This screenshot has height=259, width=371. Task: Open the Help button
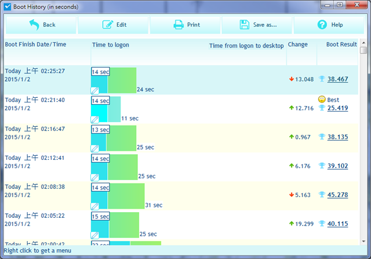[x=329, y=25]
